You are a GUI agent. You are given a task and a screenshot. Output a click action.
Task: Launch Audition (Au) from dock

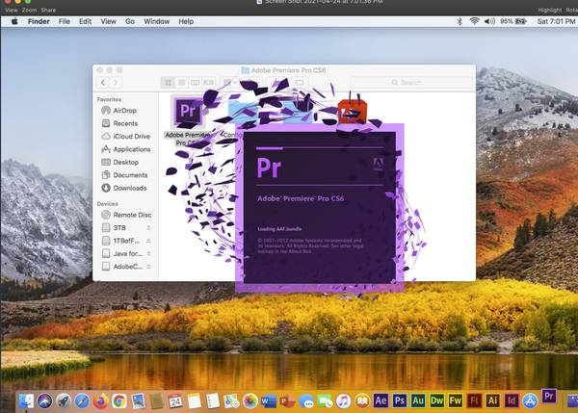click(418, 400)
